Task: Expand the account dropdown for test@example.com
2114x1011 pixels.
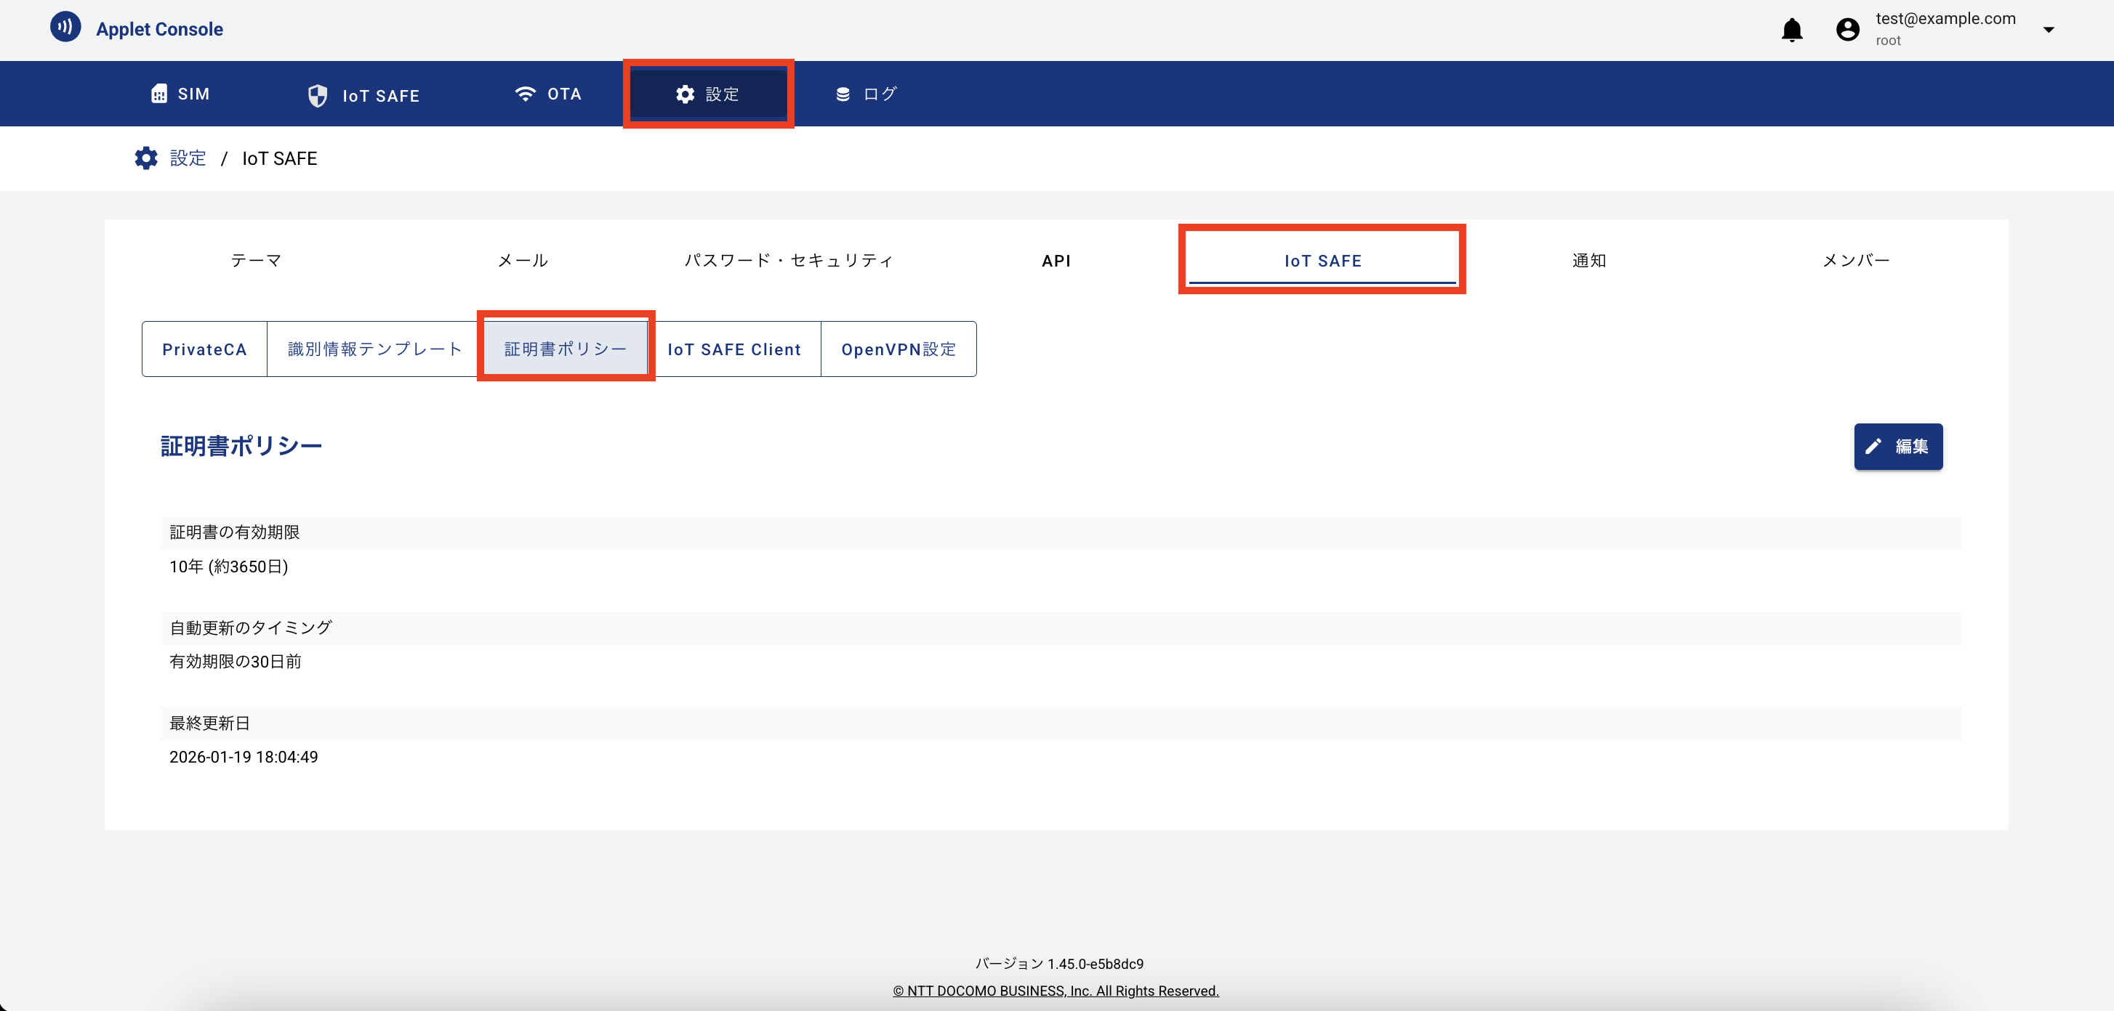Action: click(2049, 29)
